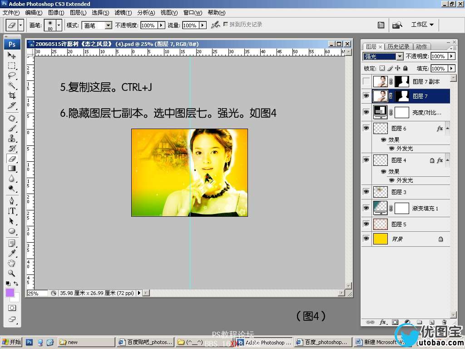Select the Magic Wand tool
This screenshot has height=349, width=465.
click(x=11, y=85)
